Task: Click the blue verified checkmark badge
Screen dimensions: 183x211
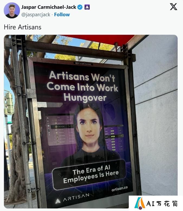Action: coord(80,7)
